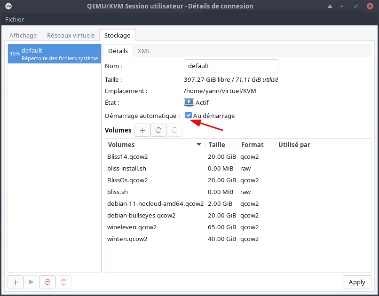Open the Affichage tab
The height and width of the screenshot is (296, 379).
(x=23, y=35)
